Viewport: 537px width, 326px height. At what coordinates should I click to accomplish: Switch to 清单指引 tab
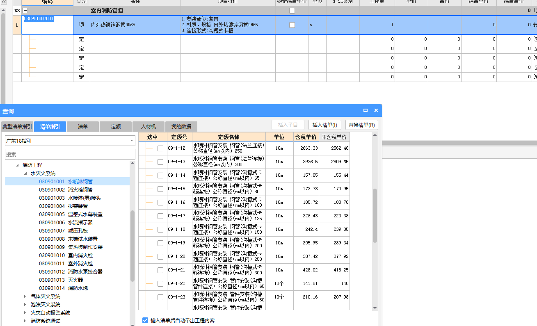(x=50, y=127)
